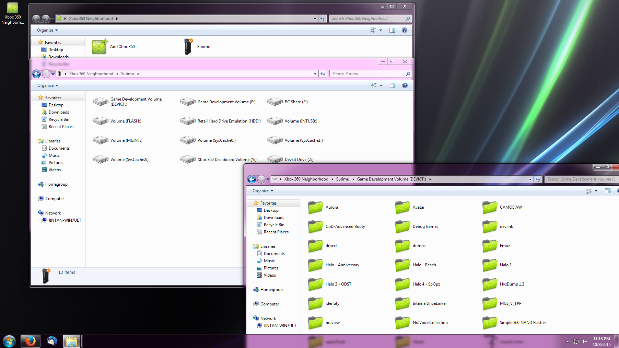Image resolution: width=619 pixels, height=348 pixels.
Task: Click Search Xbox 360 Neighborhood field
Action: point(370,19)
